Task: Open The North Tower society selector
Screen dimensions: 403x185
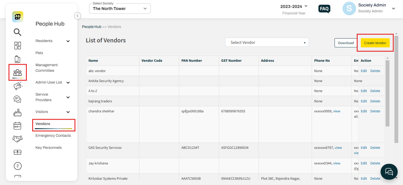Action: [x=119, y=9]
